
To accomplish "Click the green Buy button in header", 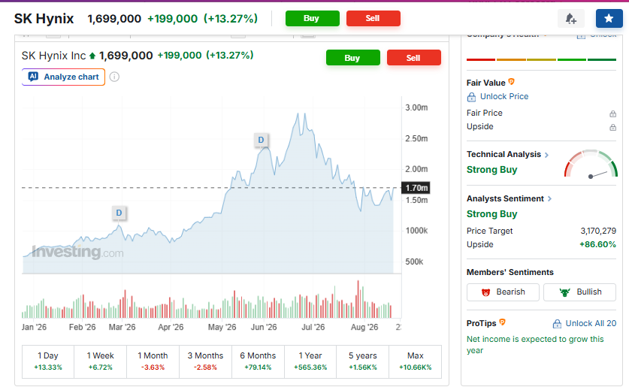I will 313,19.
